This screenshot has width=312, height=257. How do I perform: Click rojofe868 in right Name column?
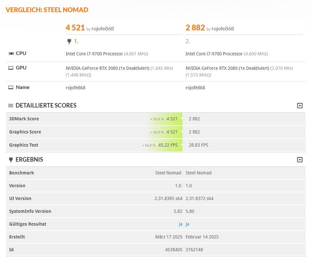[x=195, y=88]
